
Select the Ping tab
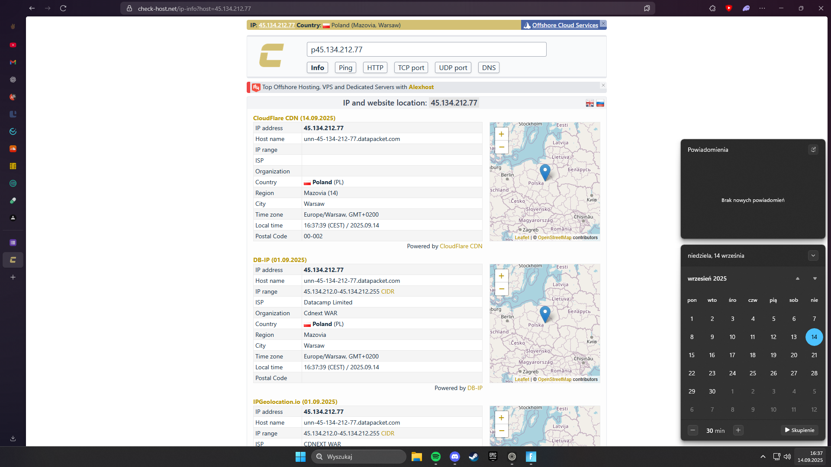coord(345,67)
